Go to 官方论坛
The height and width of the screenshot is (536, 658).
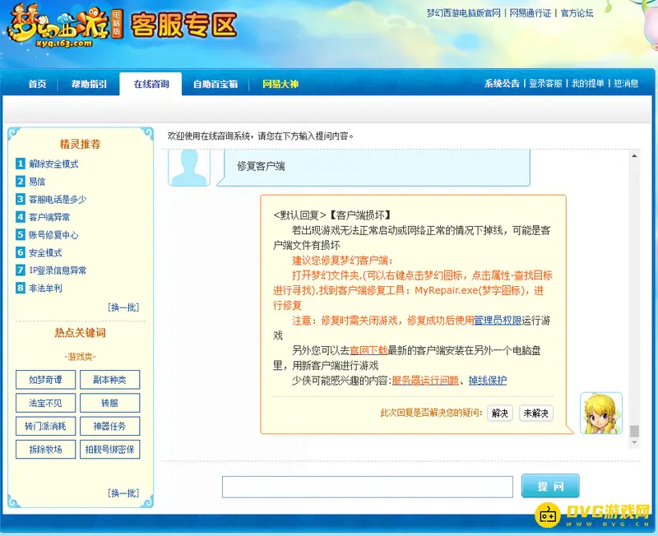[x=577, y=13]
